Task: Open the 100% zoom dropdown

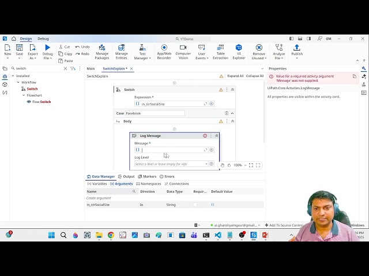Action: coord(240,165)
